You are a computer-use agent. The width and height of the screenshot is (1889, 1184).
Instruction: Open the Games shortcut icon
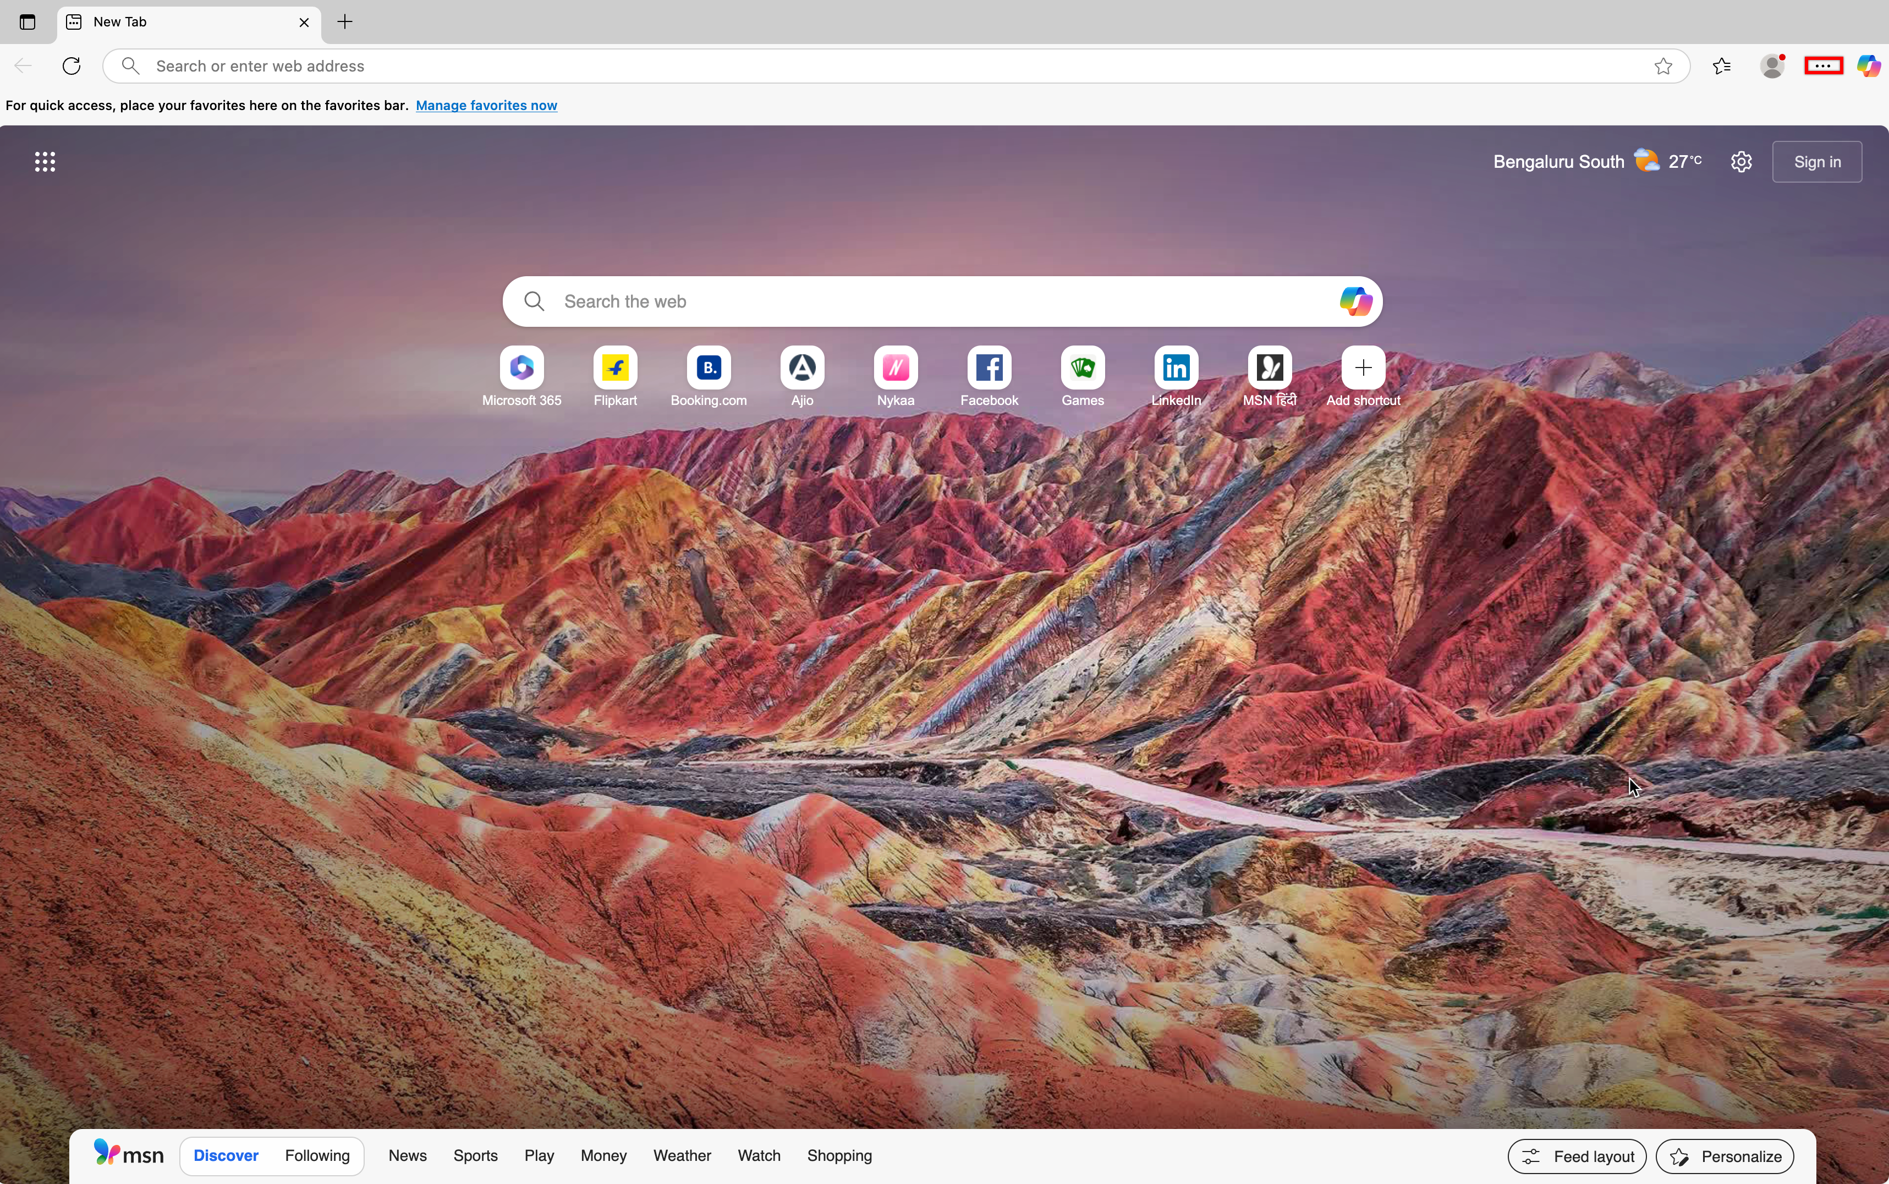pyautogui.click(x=1083, y=368)
